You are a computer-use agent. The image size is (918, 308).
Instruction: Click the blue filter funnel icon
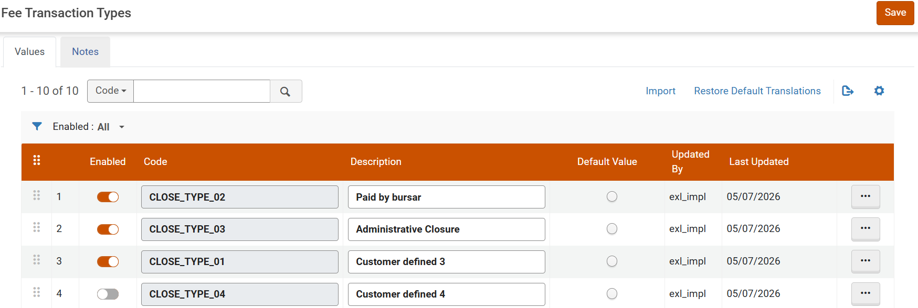click(x=37, y=126)
